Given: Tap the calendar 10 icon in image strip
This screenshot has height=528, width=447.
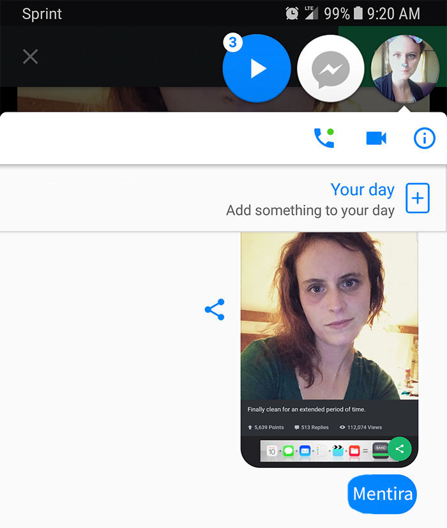Looking at the screenshot, I should pos(272,451).
